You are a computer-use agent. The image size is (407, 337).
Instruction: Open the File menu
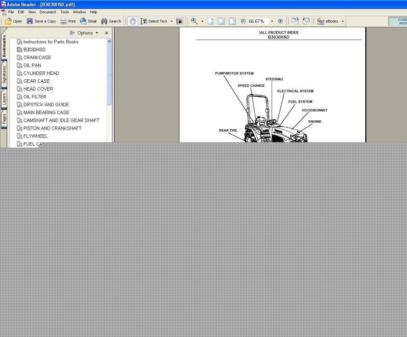point(11,12)
